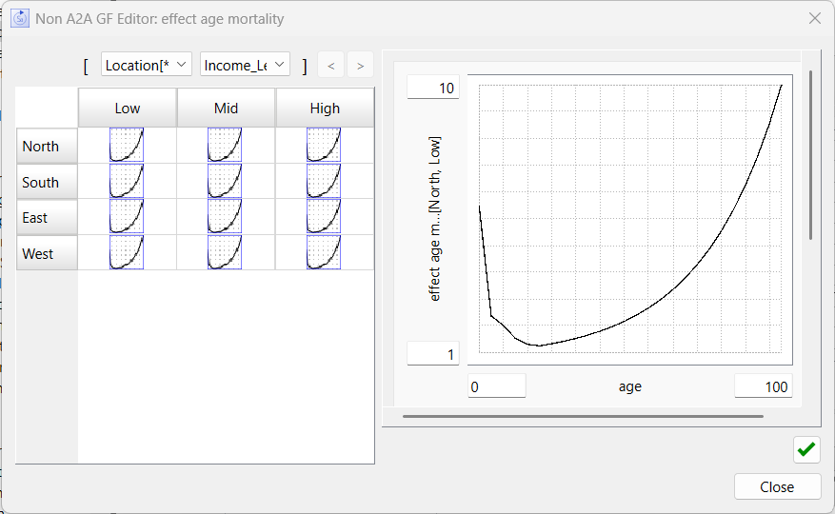835x514 pixels.
Task: Confirm changes with the green checkmark
Action: (x=806, y=449)
